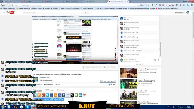Open the video player settings gear
Screen dimensions: 194x109
[x=107, y=63]
